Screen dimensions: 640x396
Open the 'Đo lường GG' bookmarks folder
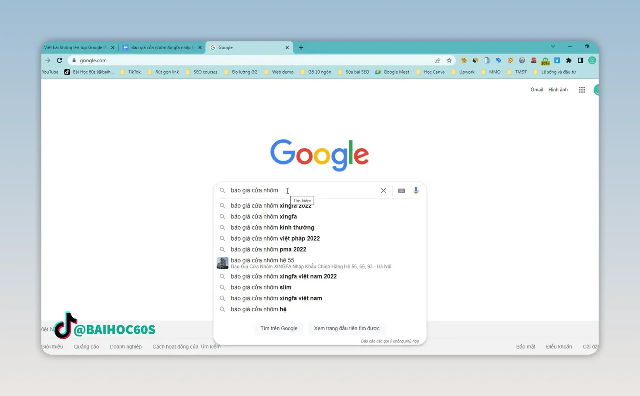coord(240,72)
